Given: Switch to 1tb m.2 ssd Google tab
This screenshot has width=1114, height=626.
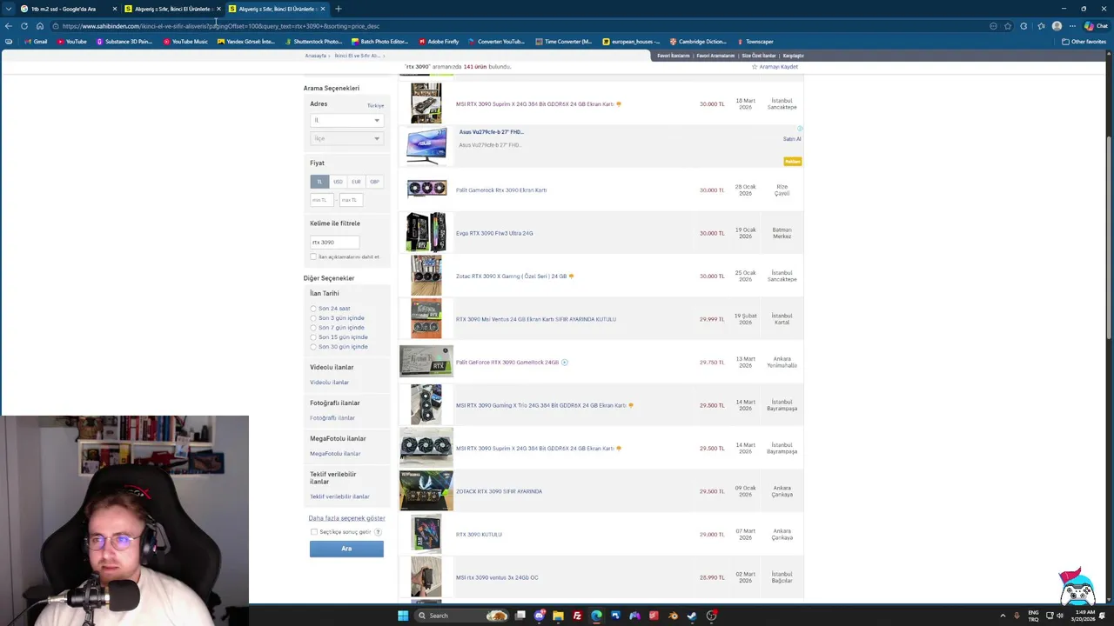Looking at the screenshot, I should tap(68, 9).
